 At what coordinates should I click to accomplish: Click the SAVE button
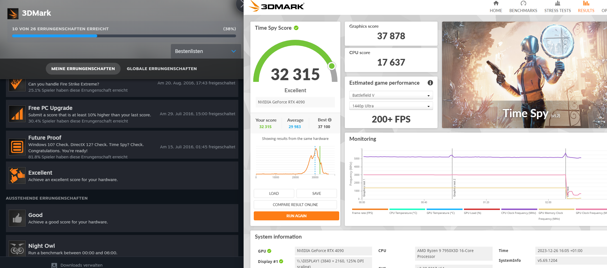[317, 193]
